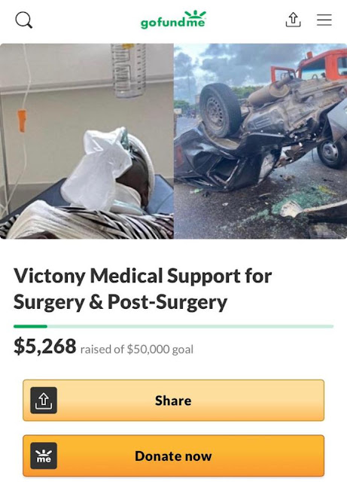Tap the upturned car wheel in photo
The image size is (347, 482).
pos(220,110)
